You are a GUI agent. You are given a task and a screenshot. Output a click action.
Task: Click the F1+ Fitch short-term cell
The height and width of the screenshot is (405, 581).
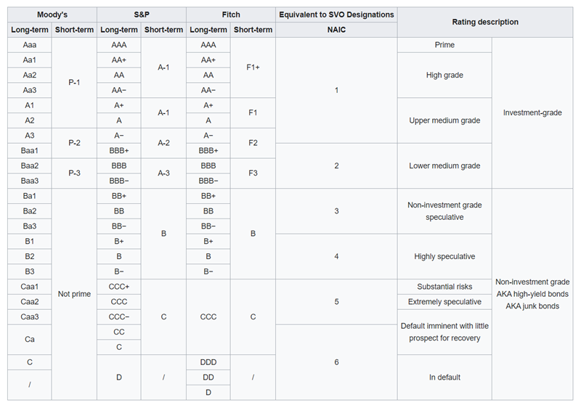253,67
